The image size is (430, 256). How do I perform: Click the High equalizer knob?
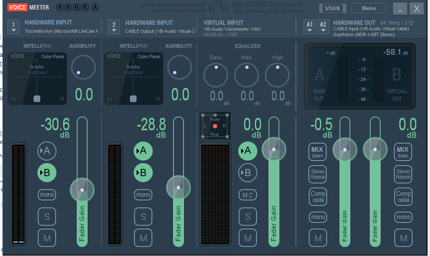tap(277, 75)
